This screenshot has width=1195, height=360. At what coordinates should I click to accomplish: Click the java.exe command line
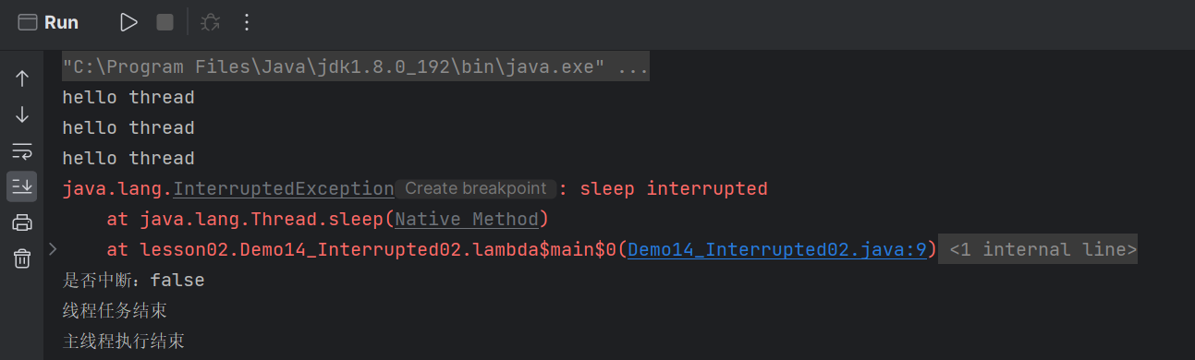point(356,66)
